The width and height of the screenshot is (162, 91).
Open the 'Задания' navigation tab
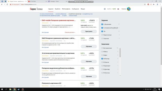pos(51,9)
